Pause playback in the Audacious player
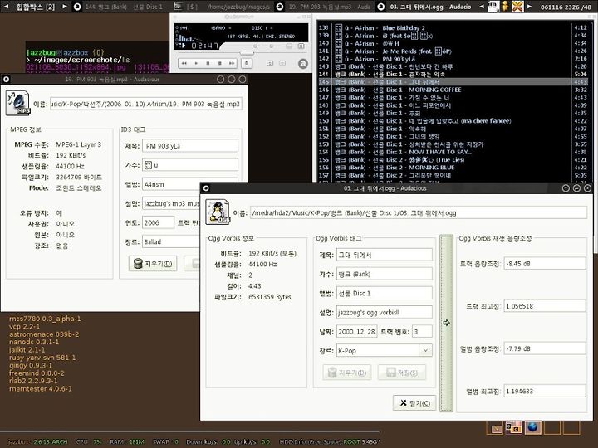 (208, 63)
